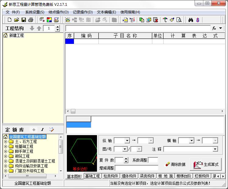Click the umbrella icon in toolbar
The height and width of the screenshot is (189, 228).
tap(165, 20)
